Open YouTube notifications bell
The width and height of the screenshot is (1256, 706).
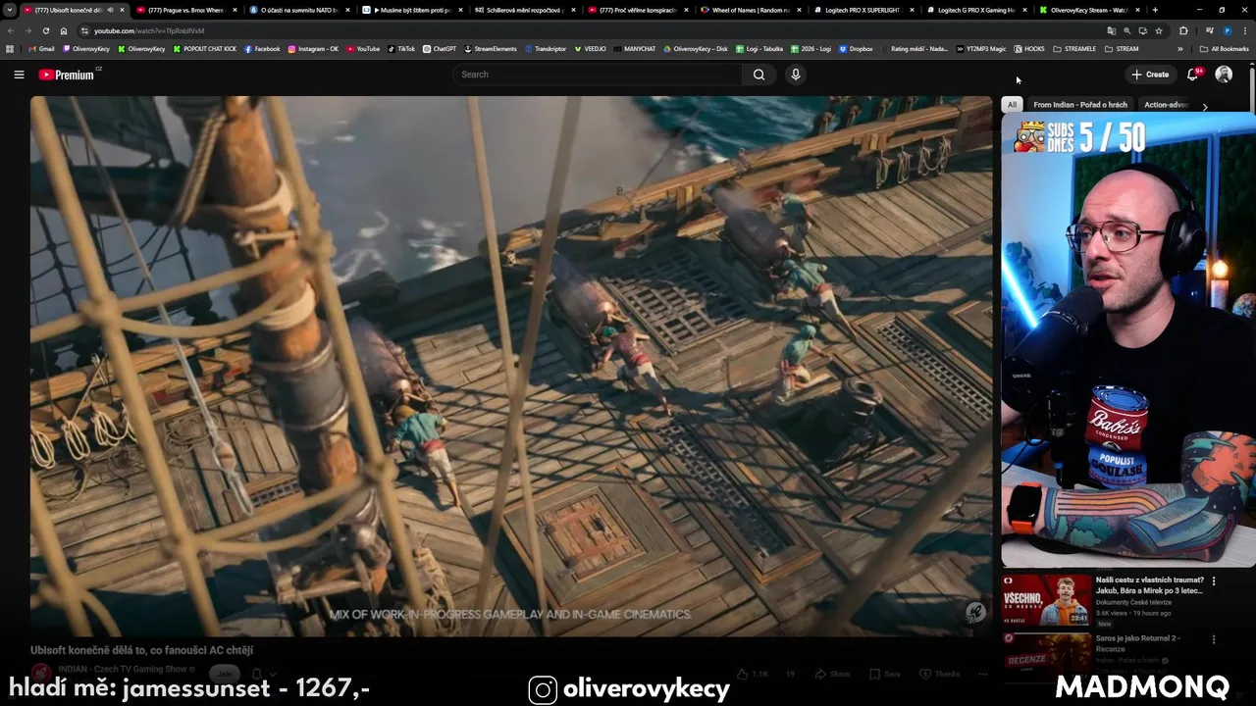[x=1193, y=75]
